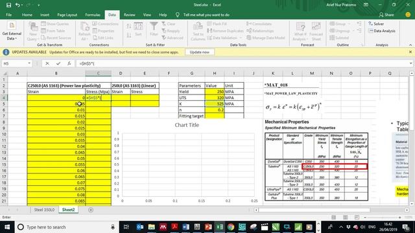Image resolution: width=415 pixels, height=233 pixels.
Task: Select row 10 header
Action: coord(5,134)
